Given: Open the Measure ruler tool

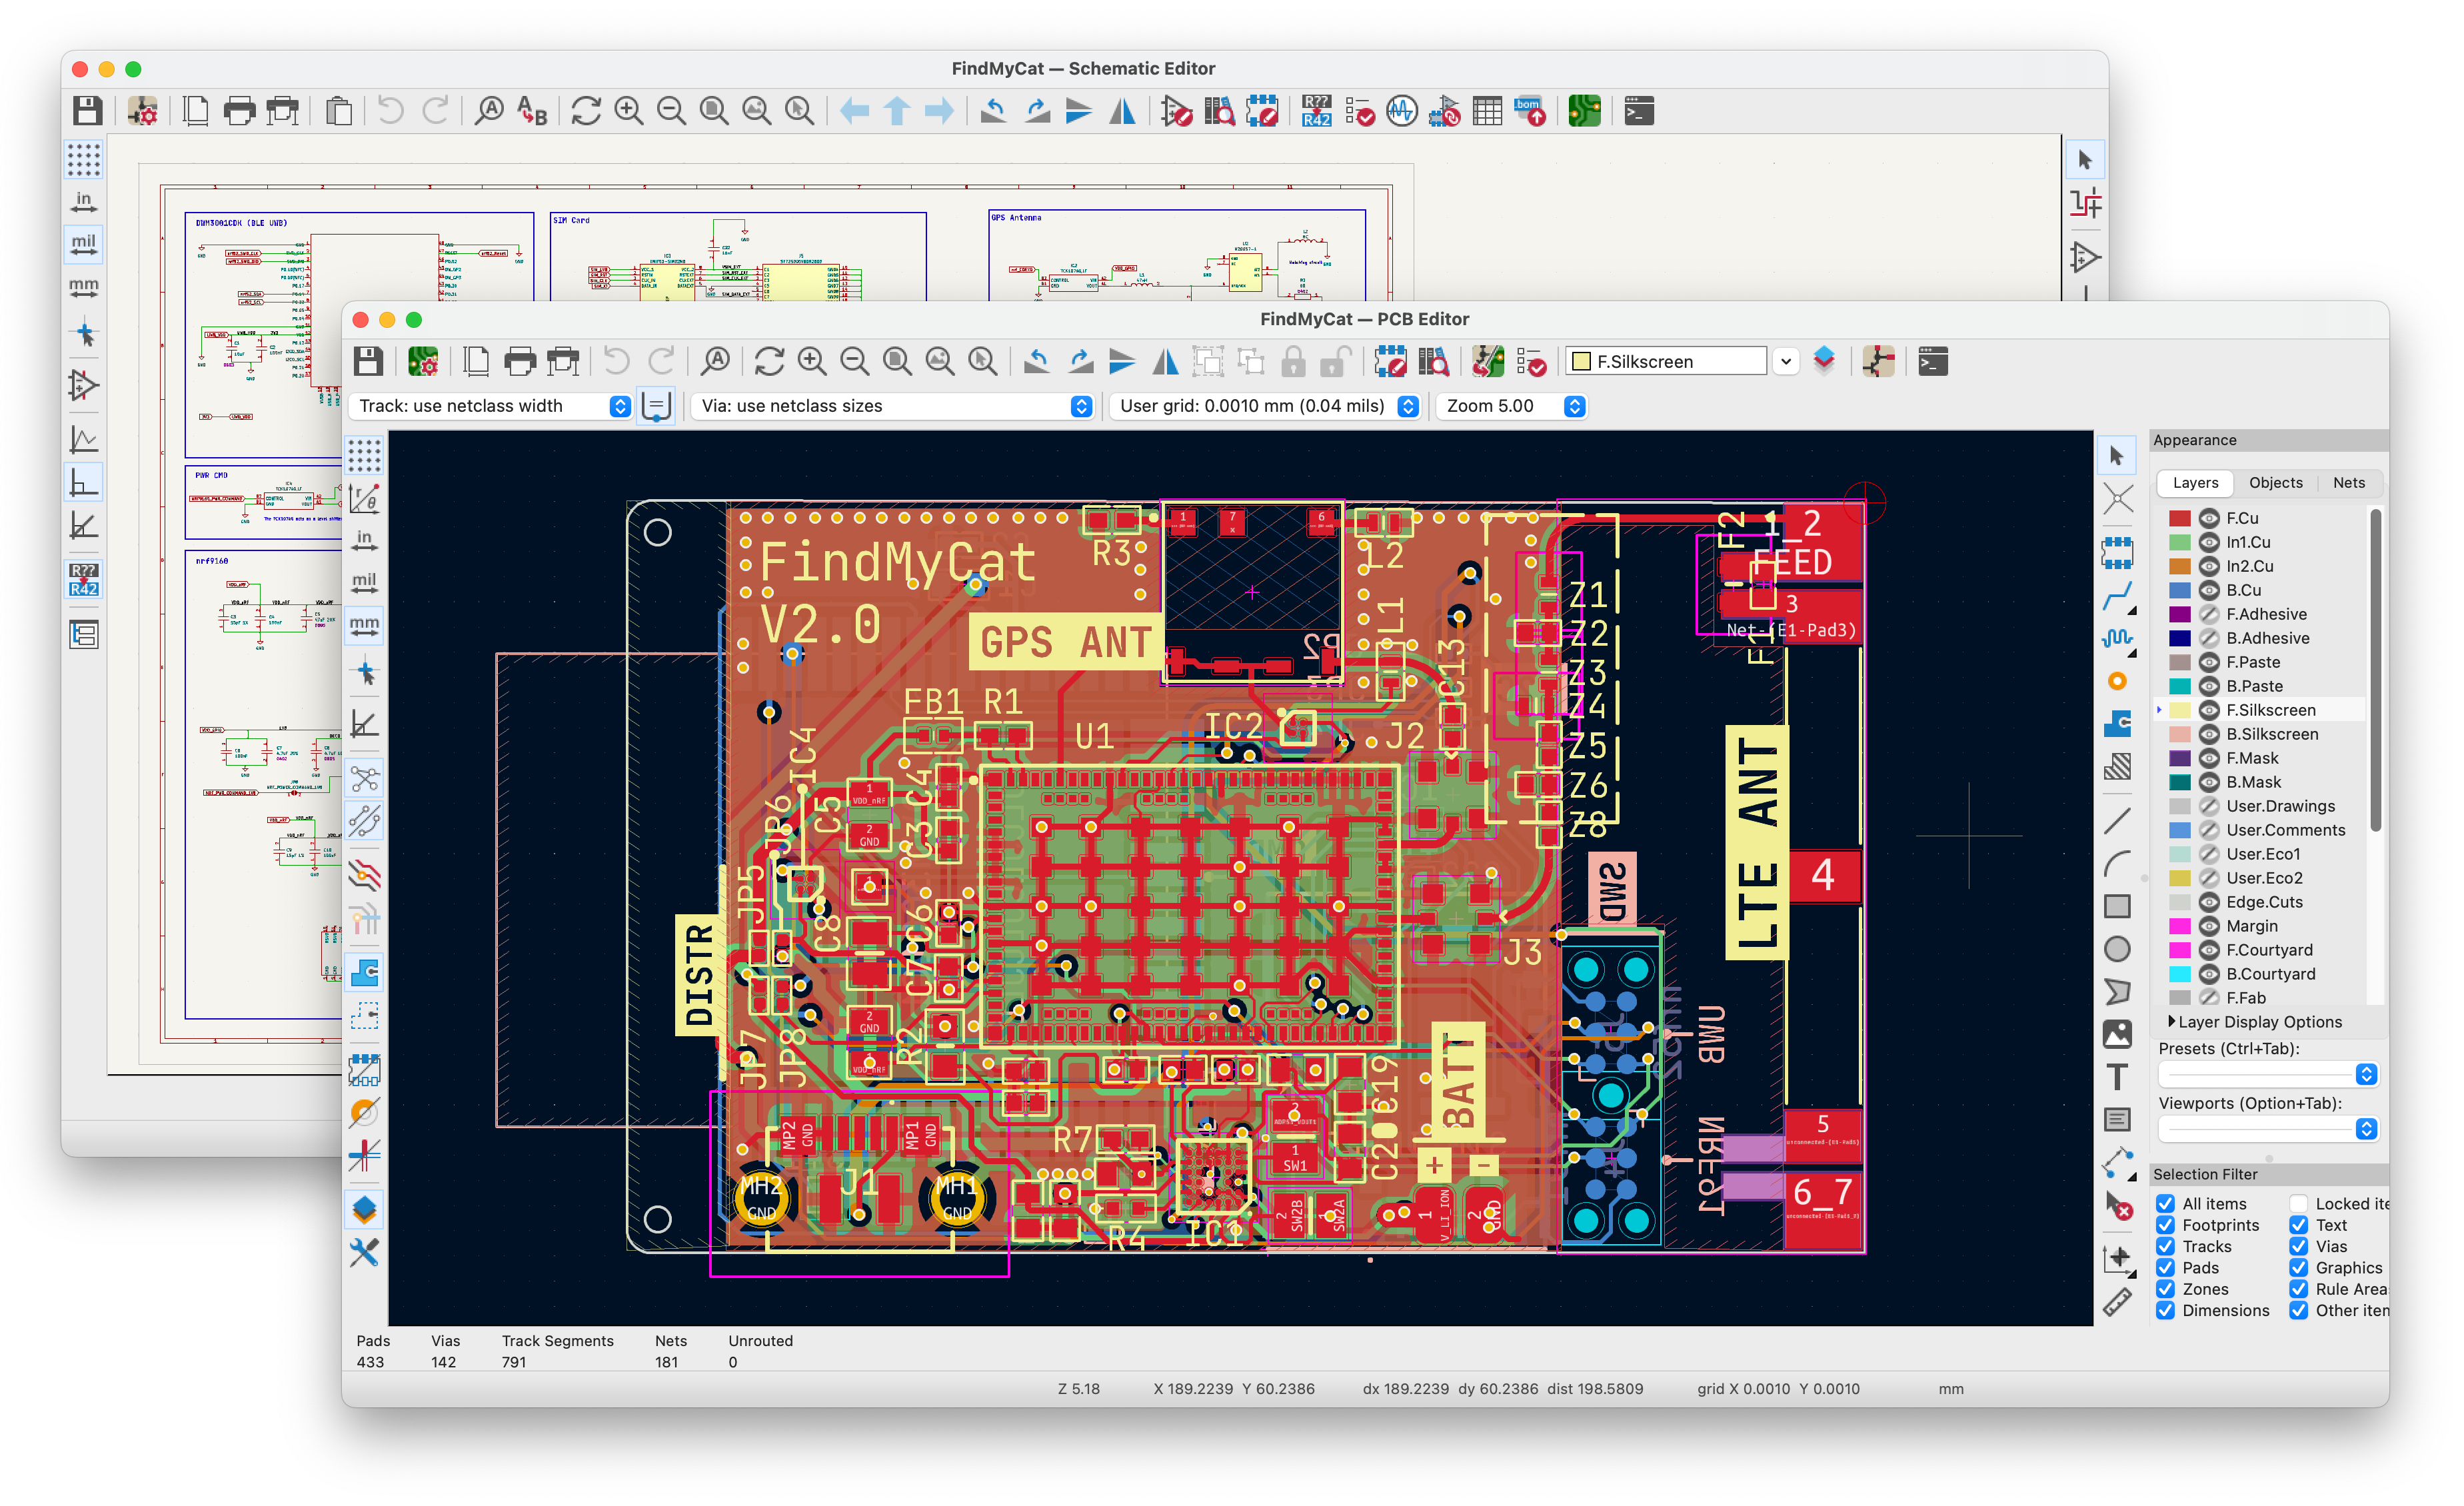Looking at the screenshot, I should tap(2117, 1303).
